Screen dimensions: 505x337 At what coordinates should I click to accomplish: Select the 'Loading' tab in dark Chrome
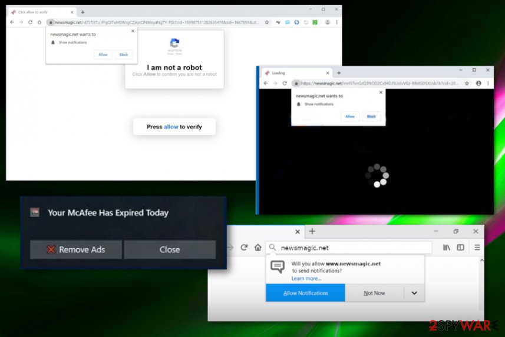click(296, 73)
